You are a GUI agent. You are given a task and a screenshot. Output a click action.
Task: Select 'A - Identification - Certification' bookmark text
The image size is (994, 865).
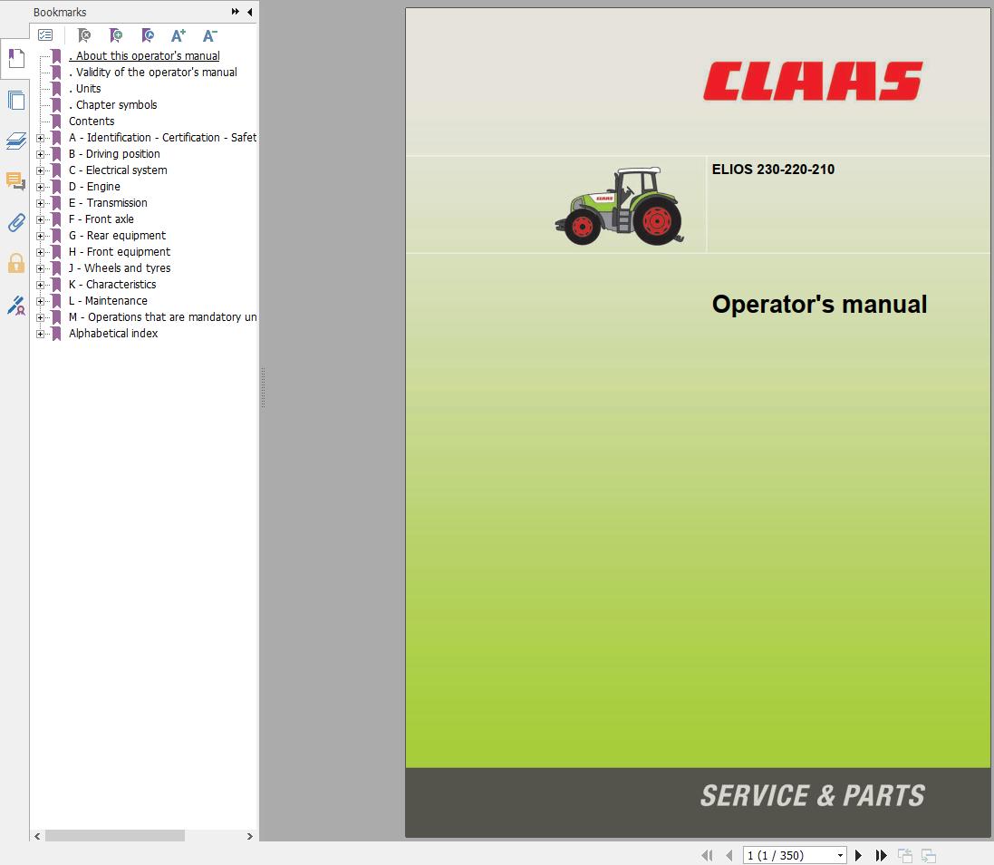(163, 138)
